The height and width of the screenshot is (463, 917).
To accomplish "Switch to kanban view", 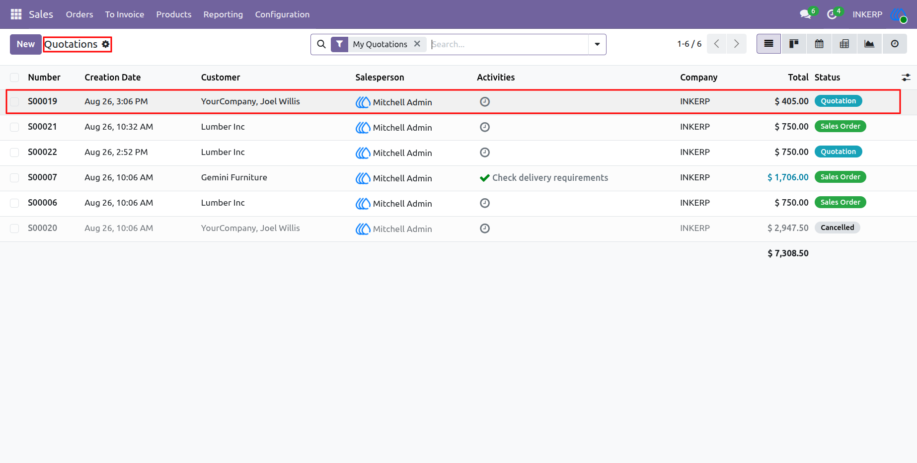I will tap(794, 44).
